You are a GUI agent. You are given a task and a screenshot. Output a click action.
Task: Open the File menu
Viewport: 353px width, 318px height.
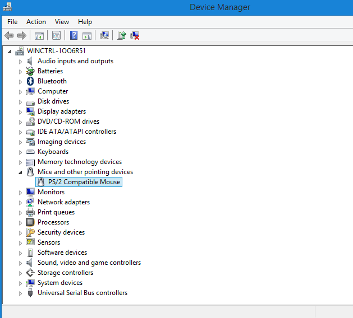[x=12, y=22]
